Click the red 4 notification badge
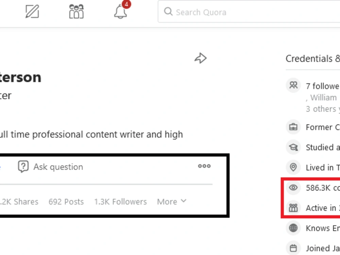The height and width of the screenshot is (255, 340). pyautogui.click(x=126, y=4)
